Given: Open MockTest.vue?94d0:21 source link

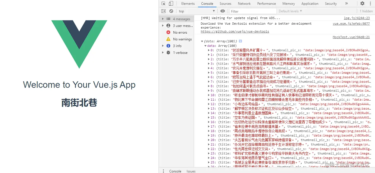Looking at the screenshot, I should point(351,37).
